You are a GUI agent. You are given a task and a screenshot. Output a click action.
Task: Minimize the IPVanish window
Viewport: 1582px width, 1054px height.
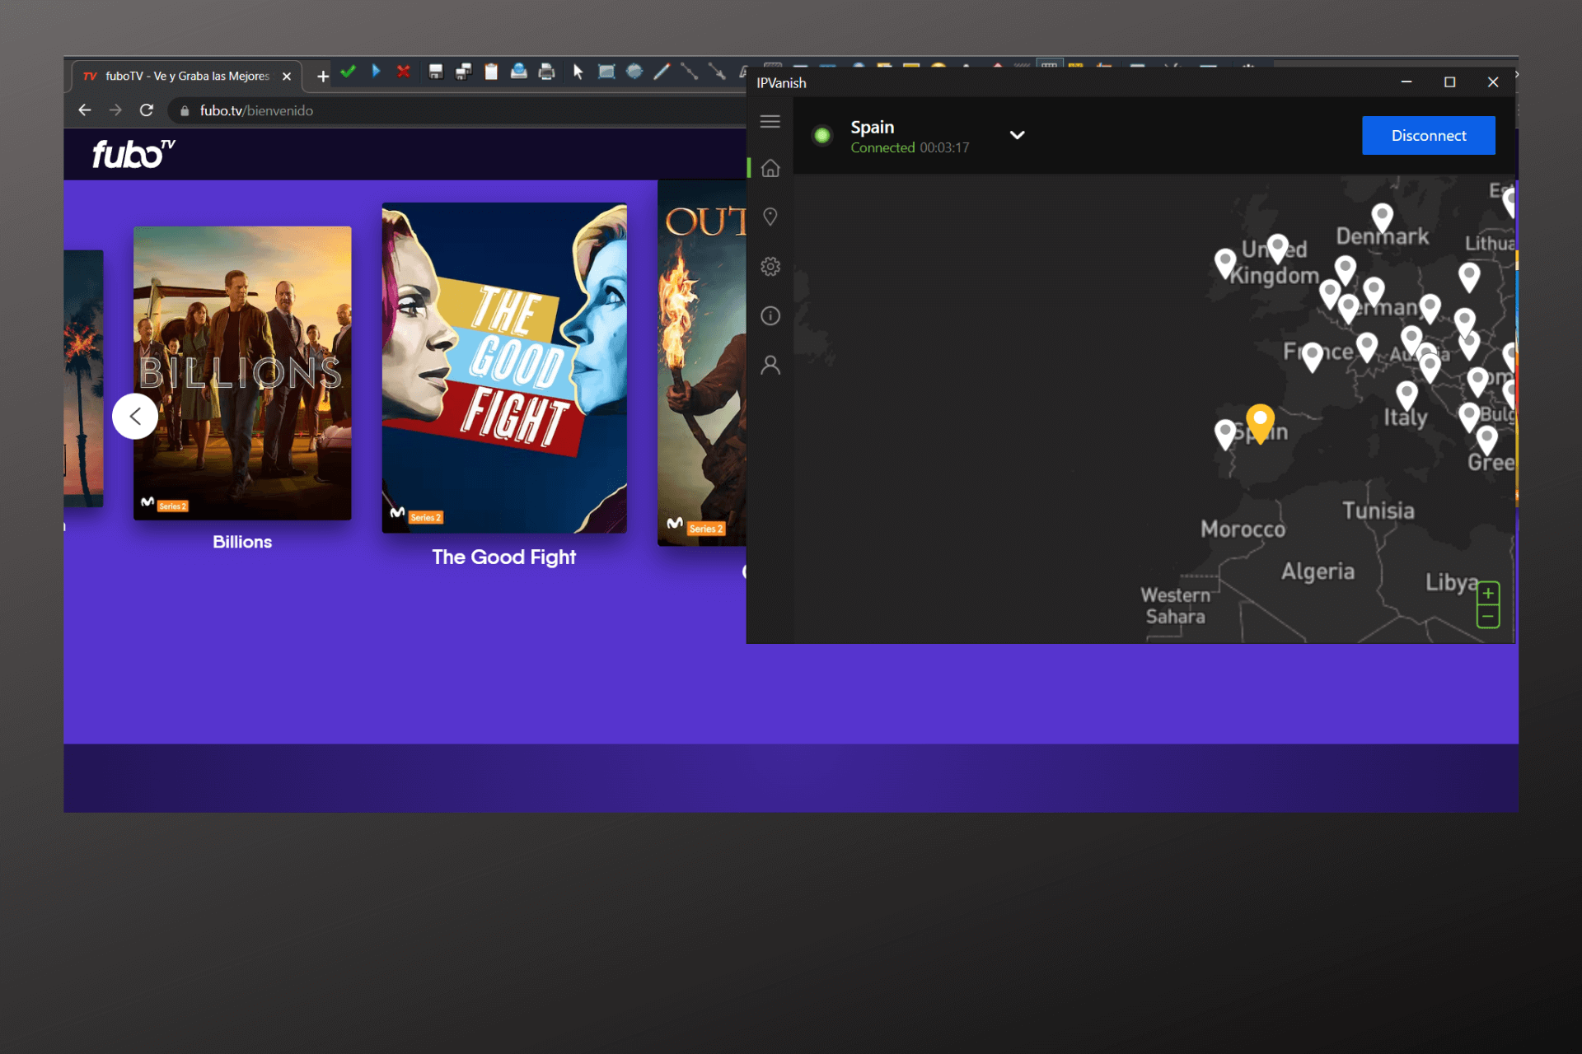pyautogui.click(x=1406, y=82)
